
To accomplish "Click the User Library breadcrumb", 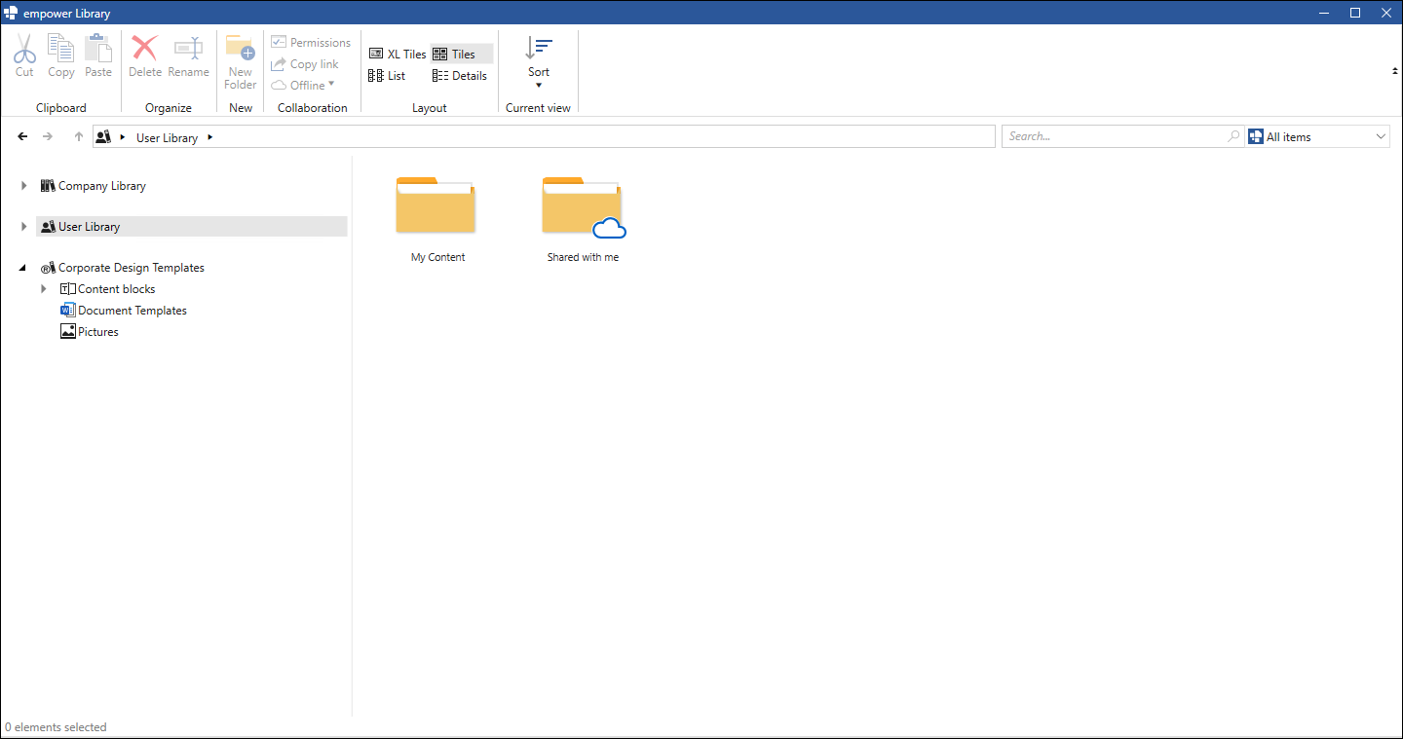I will point(167,138).
